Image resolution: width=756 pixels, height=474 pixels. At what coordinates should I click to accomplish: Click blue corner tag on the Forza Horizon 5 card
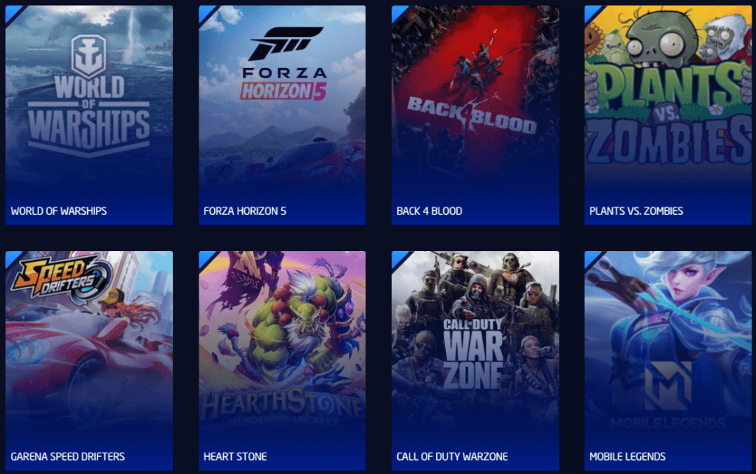click(207, 13)
